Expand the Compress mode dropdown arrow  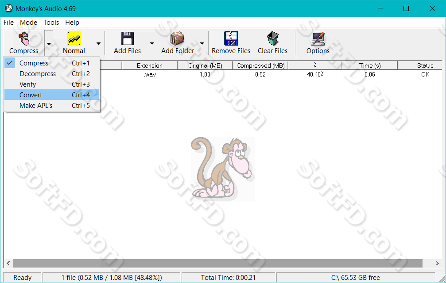pyautogui.click(x=49, y=43)
